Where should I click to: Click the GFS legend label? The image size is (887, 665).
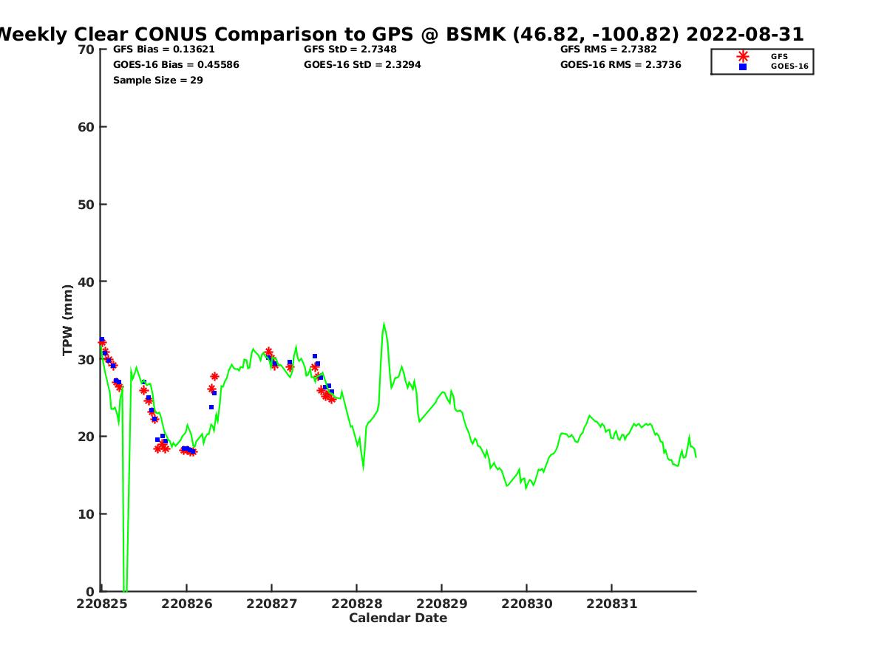click(779, 56)
